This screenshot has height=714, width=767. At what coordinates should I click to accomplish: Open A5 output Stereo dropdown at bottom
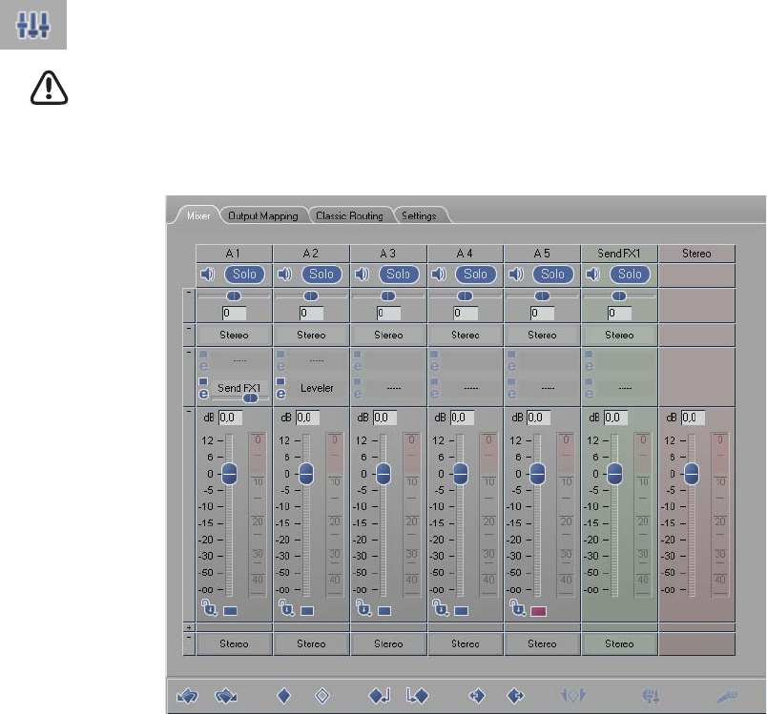click(x=542, y=644)
